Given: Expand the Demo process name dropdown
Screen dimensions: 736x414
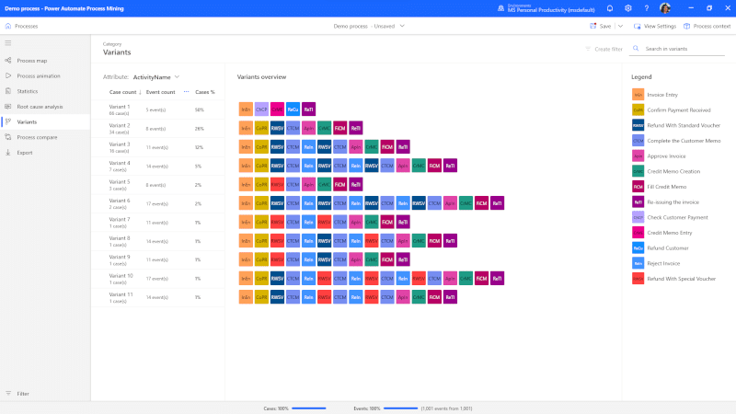Looking at the screenshot, I should tap(403, 26).
